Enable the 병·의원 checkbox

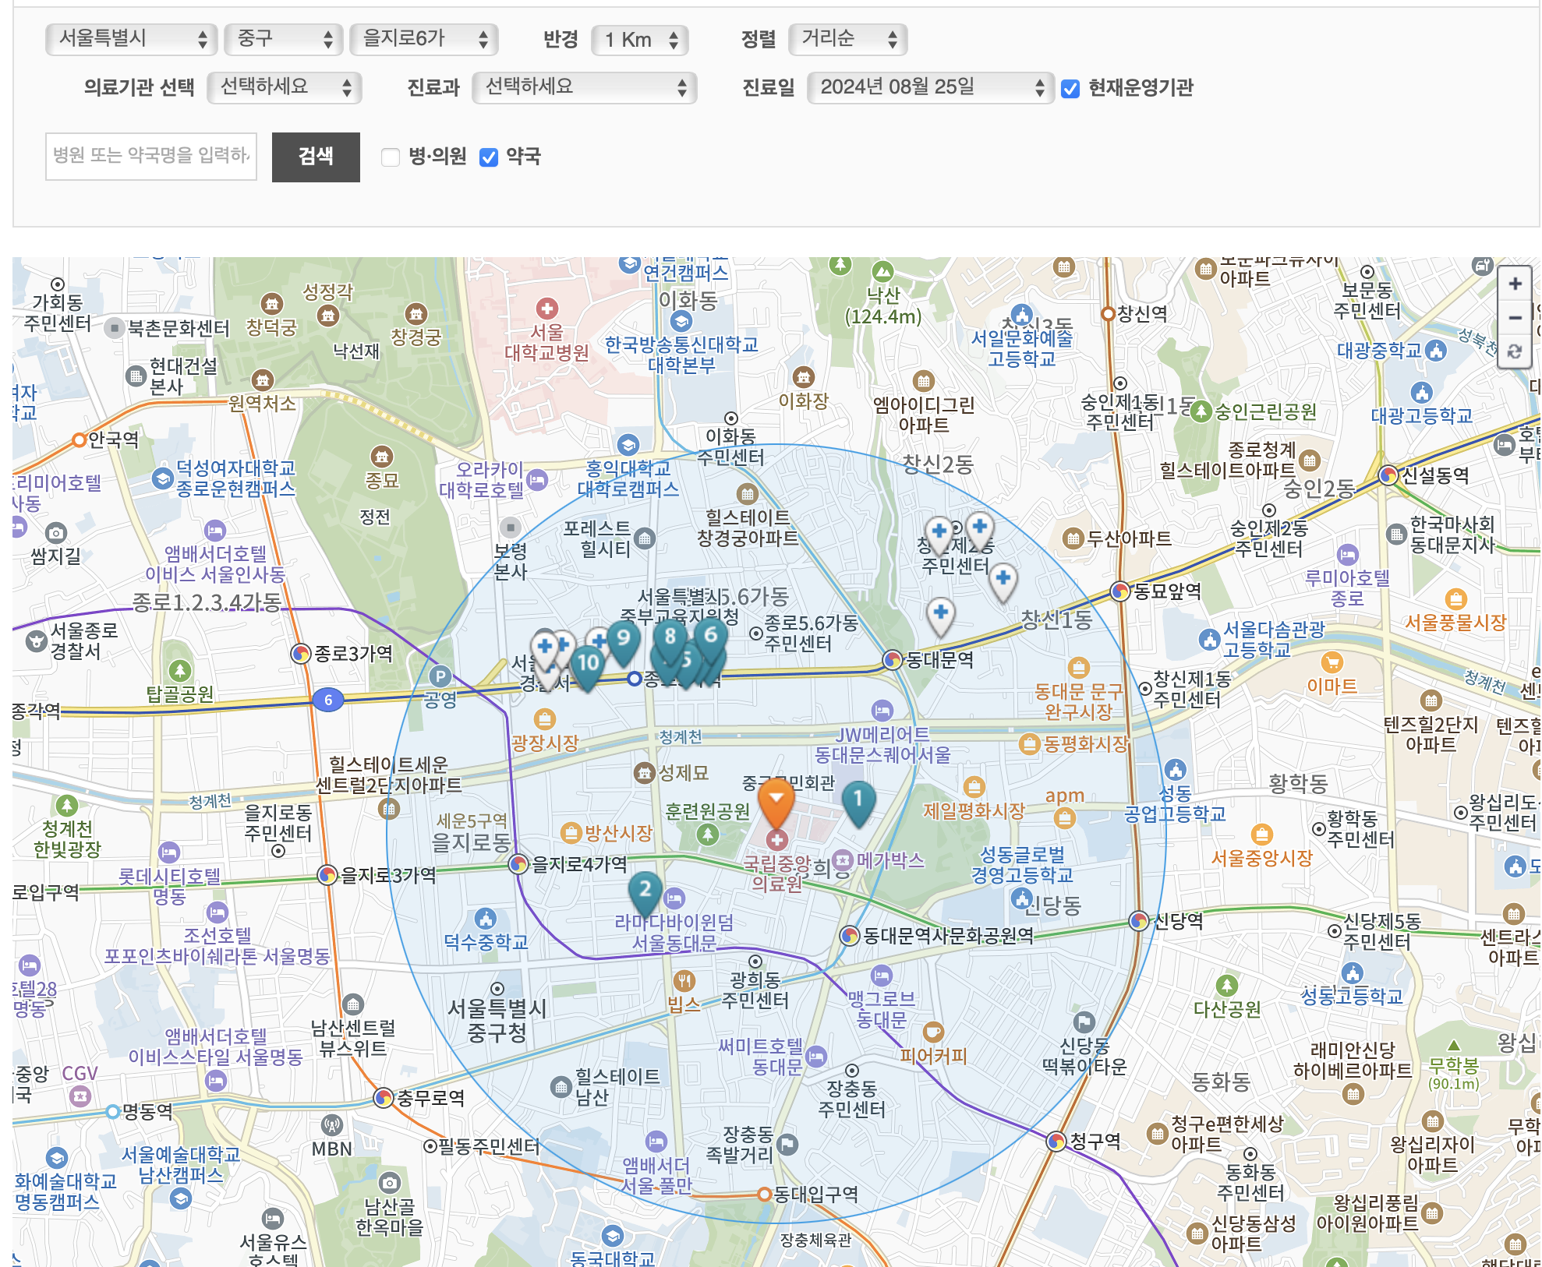click(x=391, y=157)
